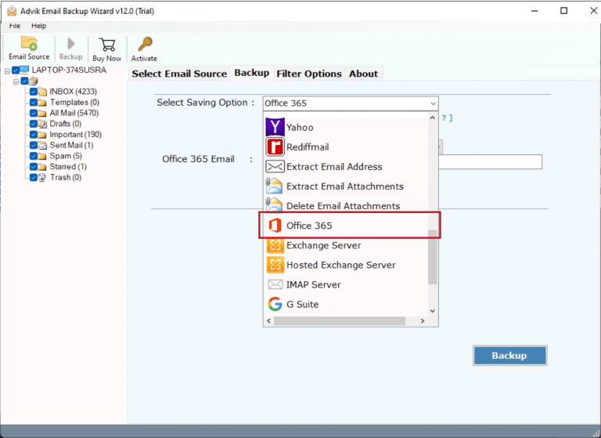Click the Backup toolbar play icon
This screenshot has width=601, height=438.
click(71, 44)
